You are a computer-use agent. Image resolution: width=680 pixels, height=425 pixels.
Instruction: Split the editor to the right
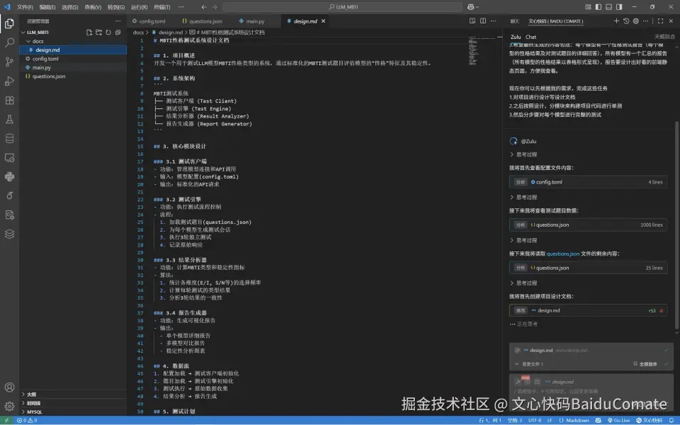[482, 21]
